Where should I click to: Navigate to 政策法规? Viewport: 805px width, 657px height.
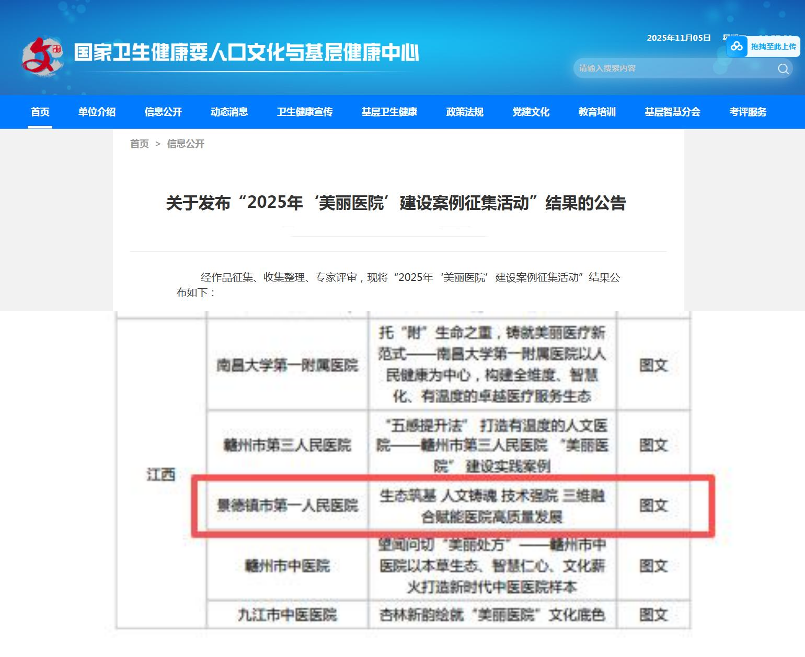(466, 112)
